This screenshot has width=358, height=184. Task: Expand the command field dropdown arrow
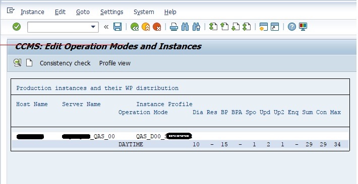click(x=93, y=27)
